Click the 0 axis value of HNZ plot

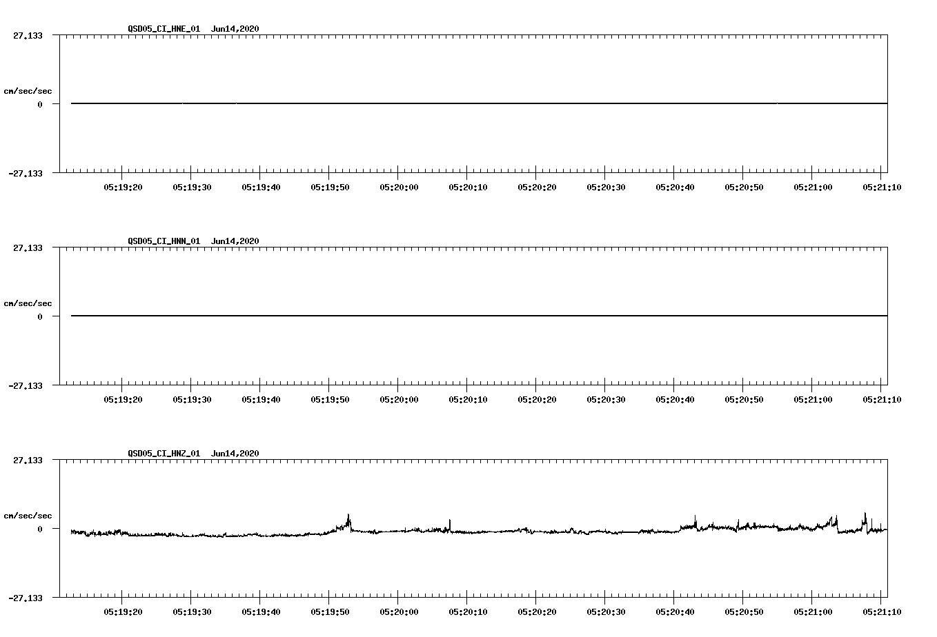pyautogui.click(x=40, y=529)
